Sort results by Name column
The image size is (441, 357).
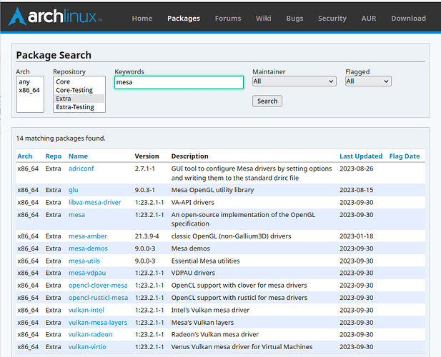78,156
